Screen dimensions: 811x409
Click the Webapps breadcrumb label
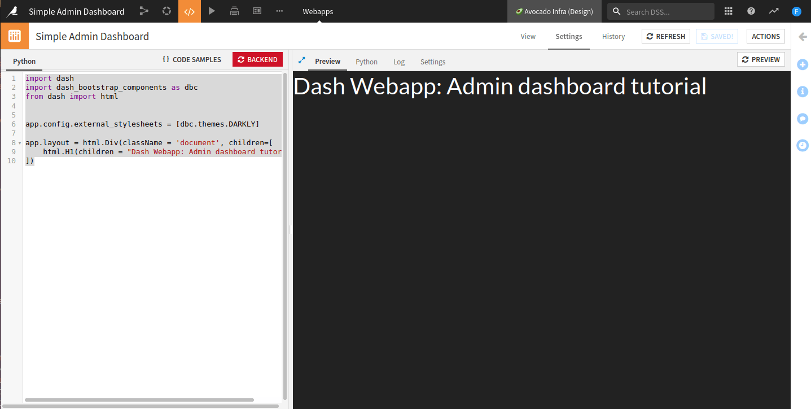pyautogui.click(x=318, y=11)
